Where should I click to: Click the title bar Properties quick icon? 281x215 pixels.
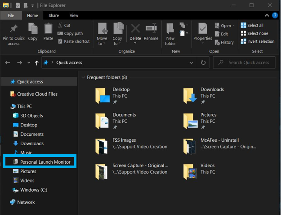[18, 5]
